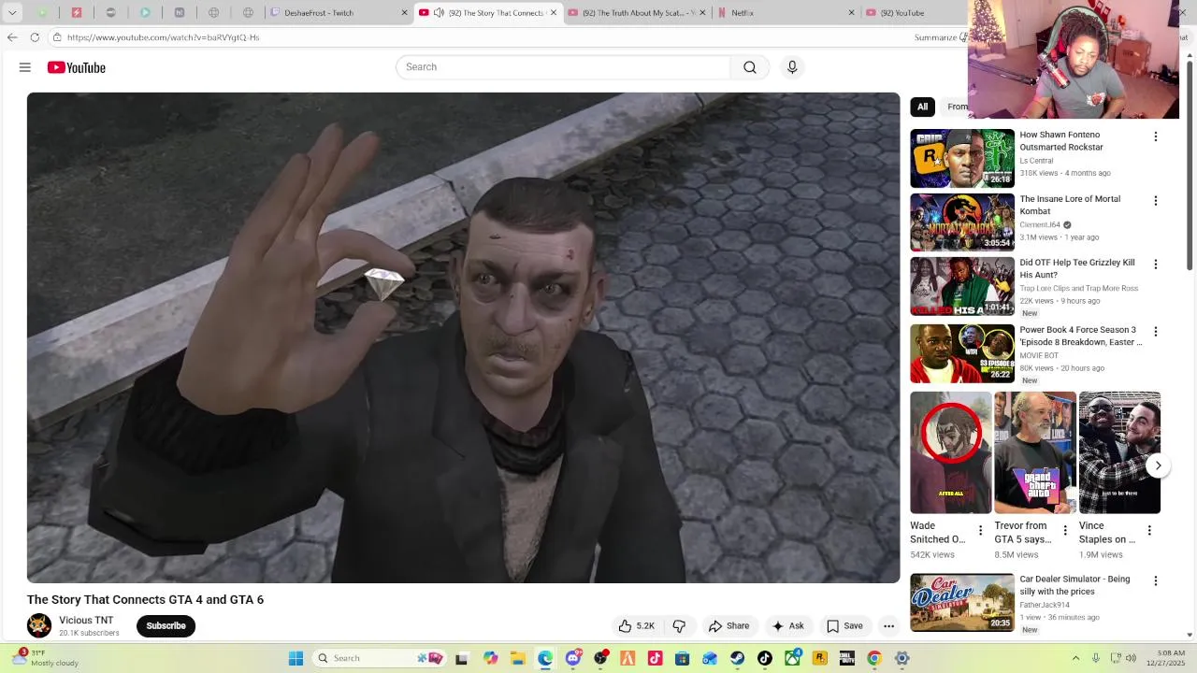Open Vince Staples short thumbnail

(x=1119, y=452)
